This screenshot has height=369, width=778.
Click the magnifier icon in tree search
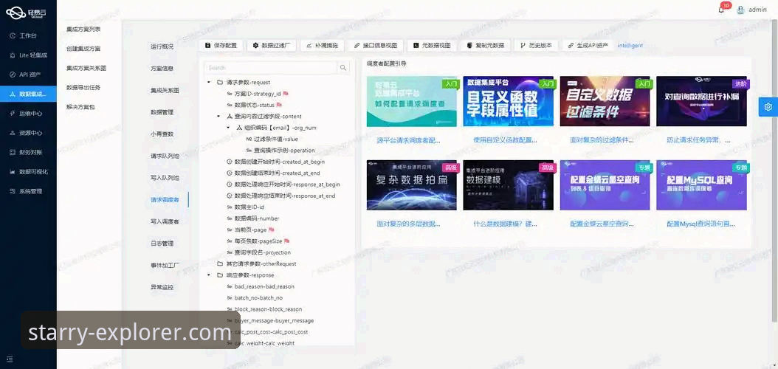(343, 67)
